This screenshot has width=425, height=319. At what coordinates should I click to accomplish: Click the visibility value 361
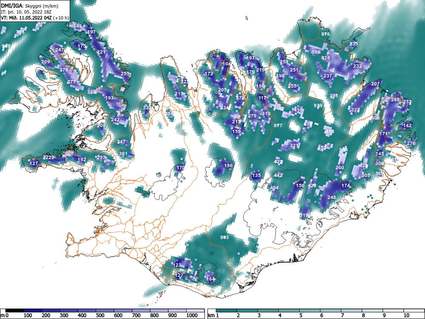123,154
